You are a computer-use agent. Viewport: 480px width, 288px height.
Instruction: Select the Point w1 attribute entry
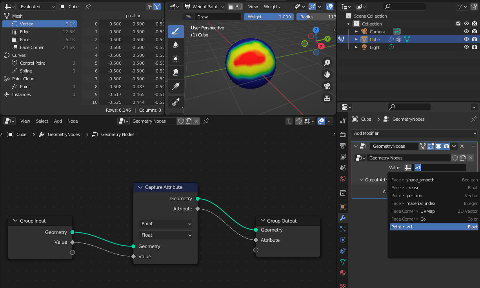(x=434, y=226)
